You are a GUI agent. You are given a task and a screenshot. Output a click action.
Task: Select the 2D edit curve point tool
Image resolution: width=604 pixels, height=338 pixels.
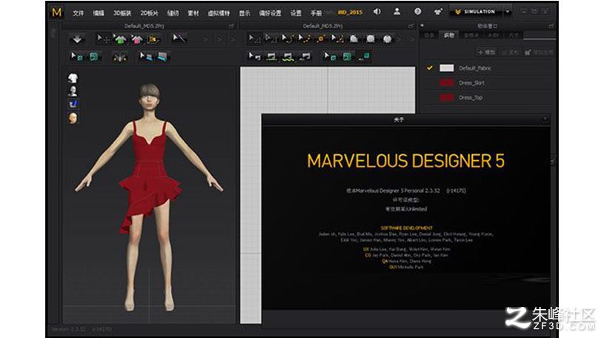305,39
